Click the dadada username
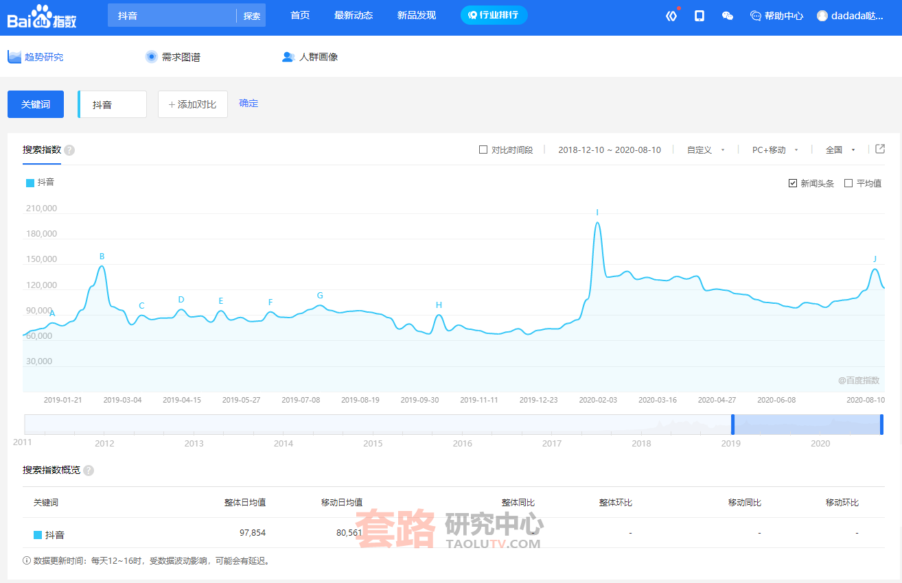The image size is (902, 583). click(x=857, y=16)
